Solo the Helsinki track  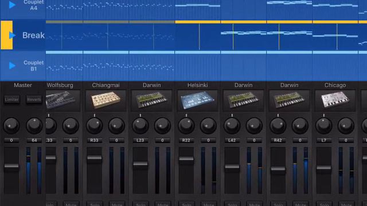click(186, 204)
